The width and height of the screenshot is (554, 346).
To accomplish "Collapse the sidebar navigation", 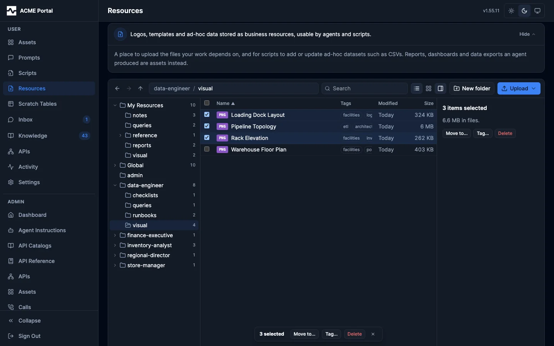I will pos(49,321).
